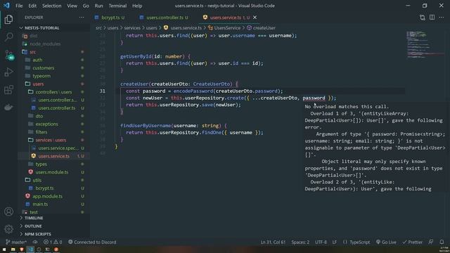Expand the typeorm folder

click(41, 76)
